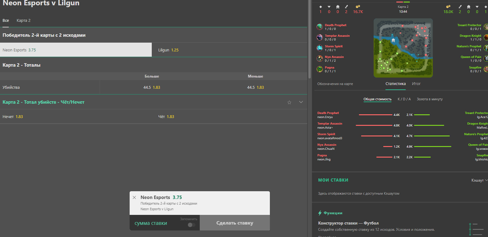Show the Золота в минуту stats view
Screen dimensions: 488x237
coord(429,99)
